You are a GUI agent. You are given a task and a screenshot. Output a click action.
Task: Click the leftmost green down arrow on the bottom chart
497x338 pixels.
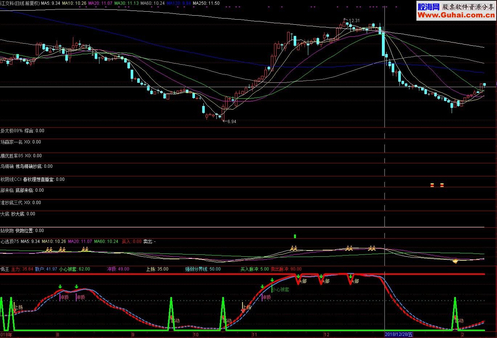pyautogui.click(x=60, y=287)
